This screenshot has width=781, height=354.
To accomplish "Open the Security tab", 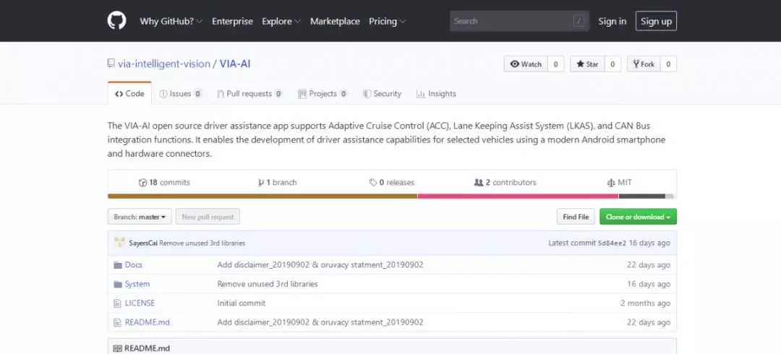I will (382, 94).
